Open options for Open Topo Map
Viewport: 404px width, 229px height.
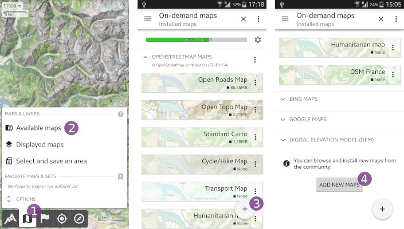(256, 110)
